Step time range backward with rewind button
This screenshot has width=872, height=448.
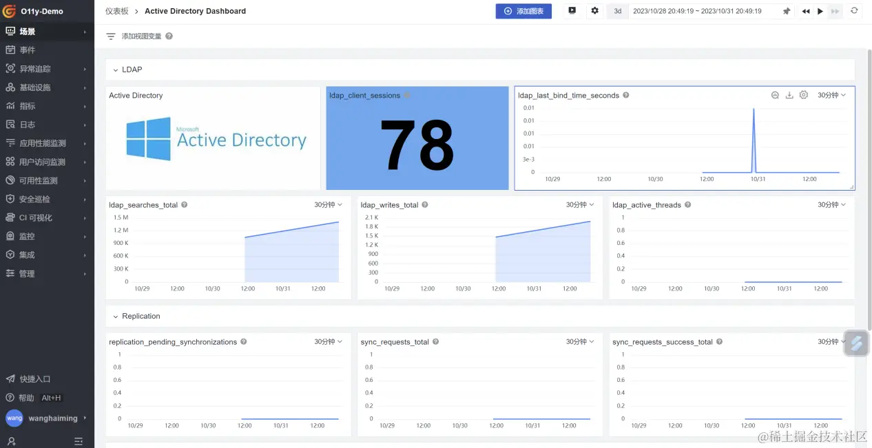pyautogui.click(x=806, y=11)
